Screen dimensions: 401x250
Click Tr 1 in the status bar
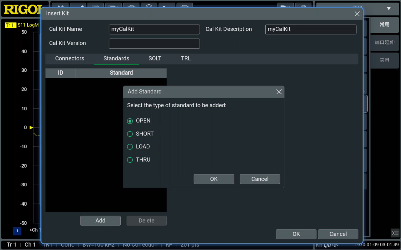coord(11,244)
